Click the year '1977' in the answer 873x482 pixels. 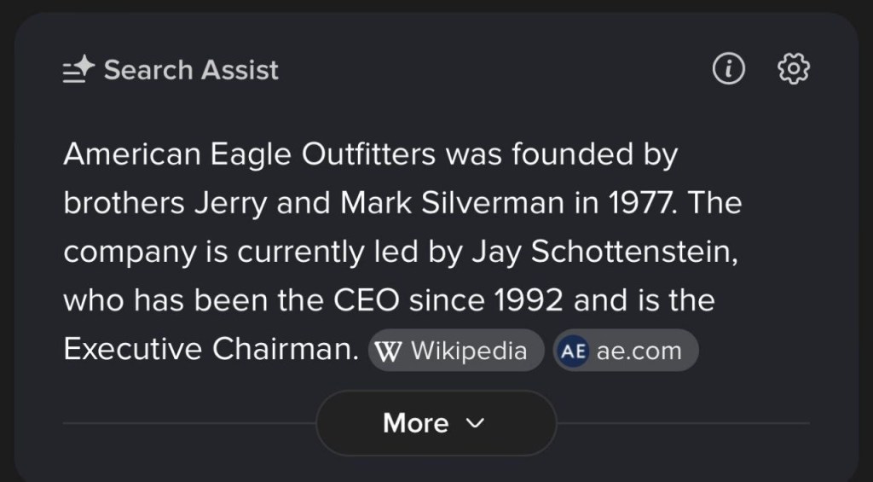[641, 204]
